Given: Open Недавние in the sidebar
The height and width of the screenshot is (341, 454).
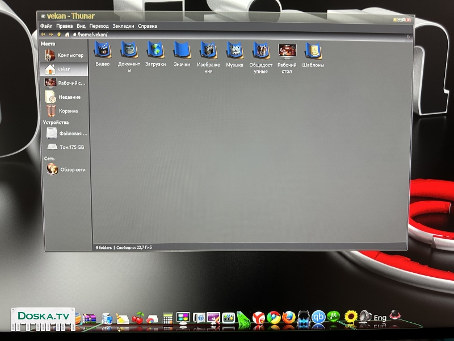Looking at the screenshot, I should 64,97.
